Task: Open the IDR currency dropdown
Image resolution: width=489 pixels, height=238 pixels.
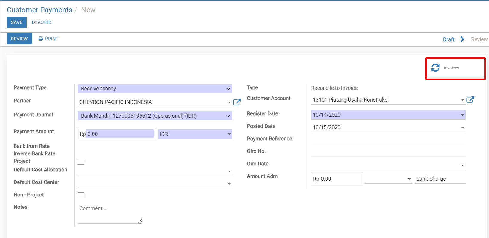Action: 195,134
